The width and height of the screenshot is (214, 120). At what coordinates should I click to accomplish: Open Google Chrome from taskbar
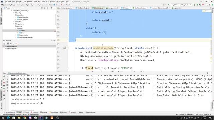[24, 118]
